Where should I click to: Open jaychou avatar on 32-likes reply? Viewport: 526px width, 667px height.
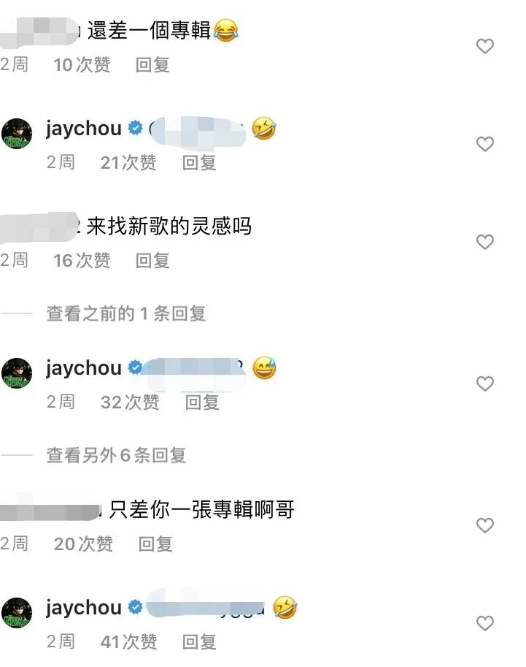[17, 373]
